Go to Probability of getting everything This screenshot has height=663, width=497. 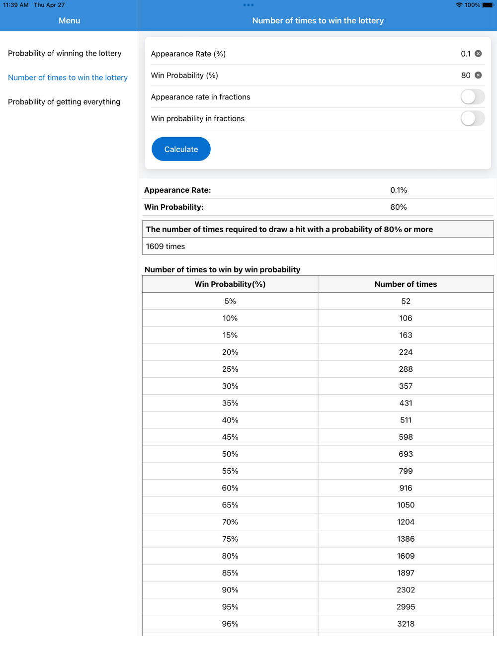[64, 102]
